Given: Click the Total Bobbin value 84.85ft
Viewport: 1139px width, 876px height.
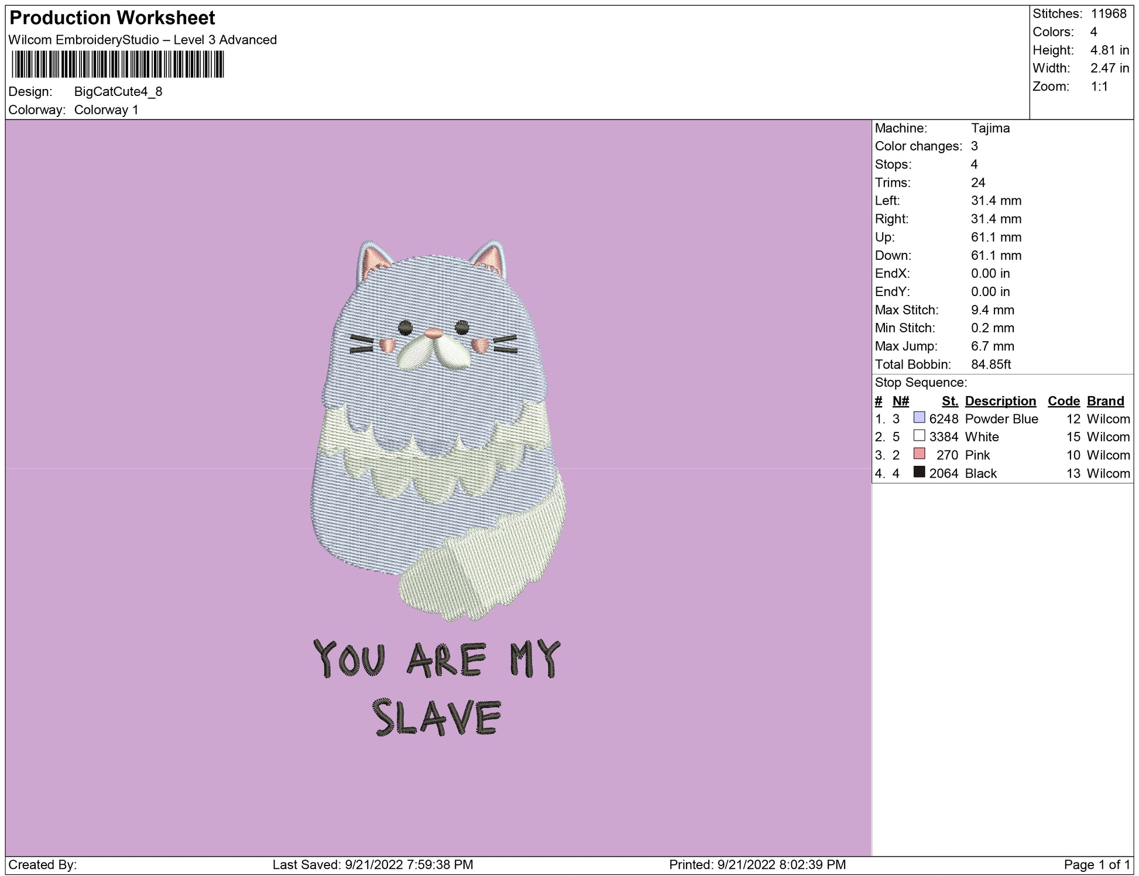Looking at the screenshot, I should [x=990, y=365].
